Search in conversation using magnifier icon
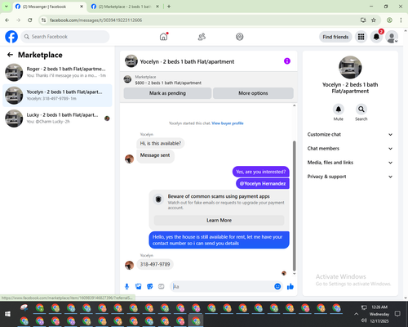408x327 pixels. pos(361,110)
